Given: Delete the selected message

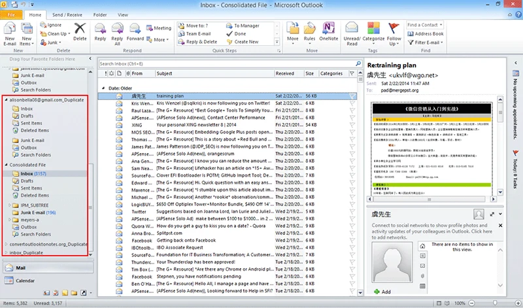Looking at the screenshot, I should coord(80,32).
